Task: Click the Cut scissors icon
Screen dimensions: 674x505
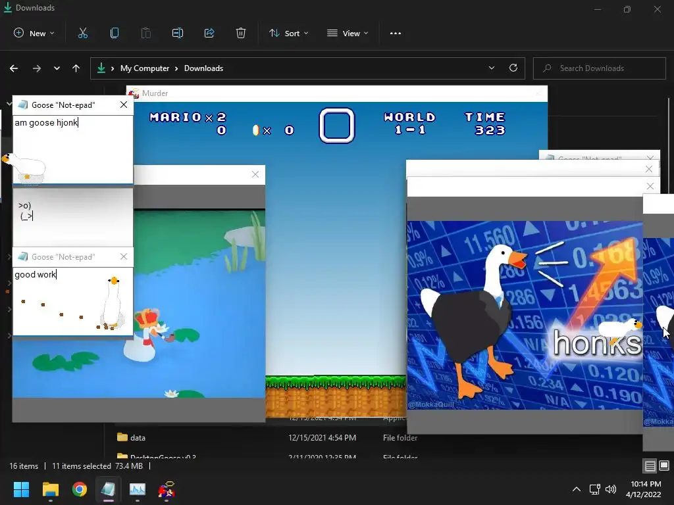Action: coord(83,33)
